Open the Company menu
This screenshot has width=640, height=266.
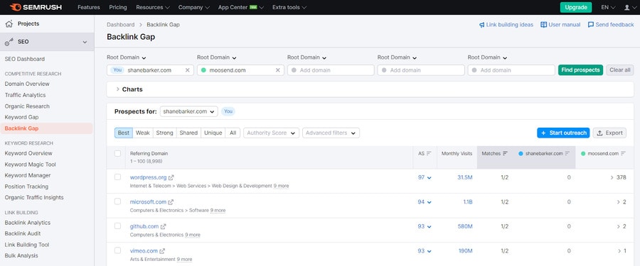pyautogui.click(x=194, y=7)
